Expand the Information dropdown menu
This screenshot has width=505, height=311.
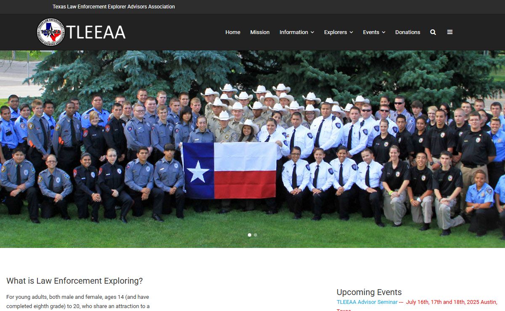297,32
